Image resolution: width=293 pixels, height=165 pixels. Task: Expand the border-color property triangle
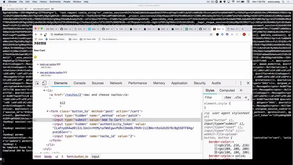233,142
